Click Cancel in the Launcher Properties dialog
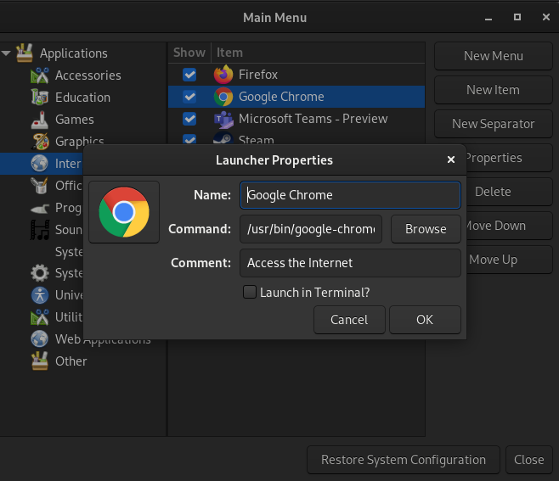Screen dimensions: 559x481 pos(349,320)
